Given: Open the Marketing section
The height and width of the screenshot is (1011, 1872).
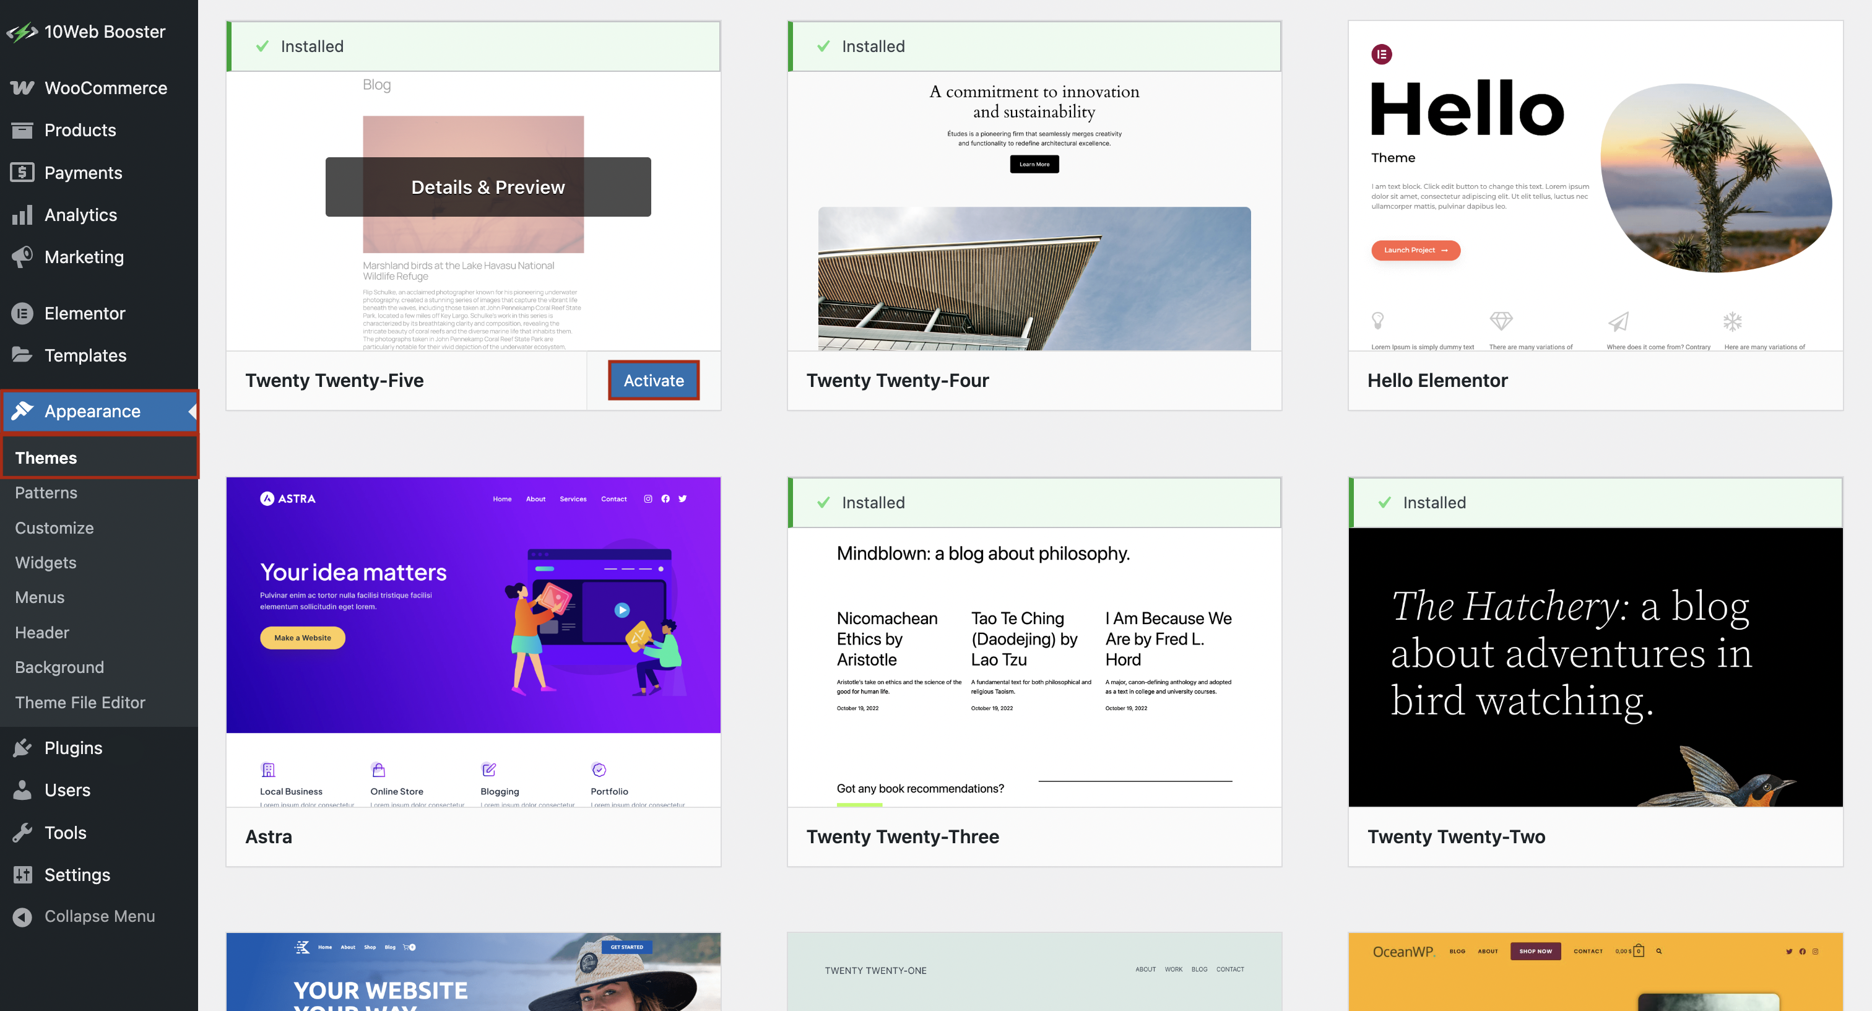Looking at the screenshot, I should click(84, 256).
